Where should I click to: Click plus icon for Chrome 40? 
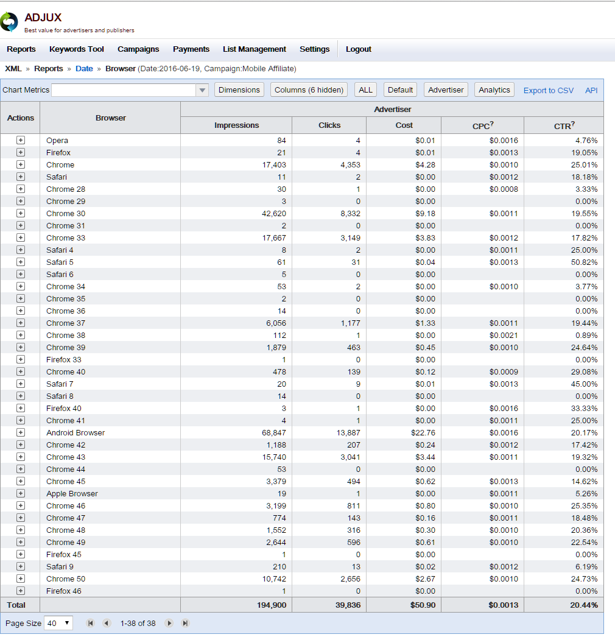click(21, 371)
